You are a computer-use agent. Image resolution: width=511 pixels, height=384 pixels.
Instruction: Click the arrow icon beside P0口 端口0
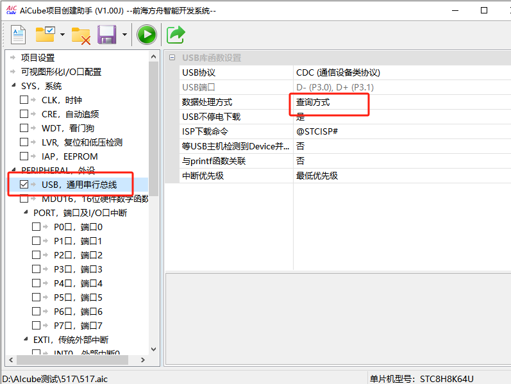pos(46,226)
